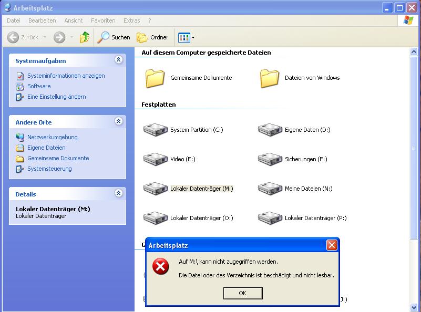This screenshot has height=312, width=421.
Task: Click scrollbar down arrow
Action: point(414,307)
